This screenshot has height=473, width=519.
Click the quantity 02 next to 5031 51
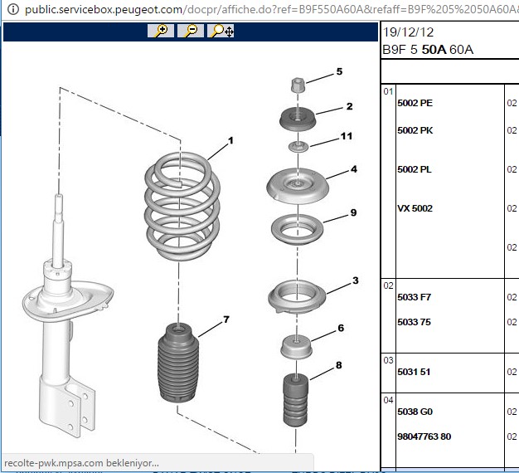point(512,372)
